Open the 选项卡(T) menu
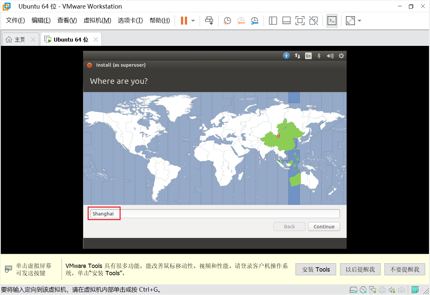The width and height of the screenshot is (430, 295). 130,20
